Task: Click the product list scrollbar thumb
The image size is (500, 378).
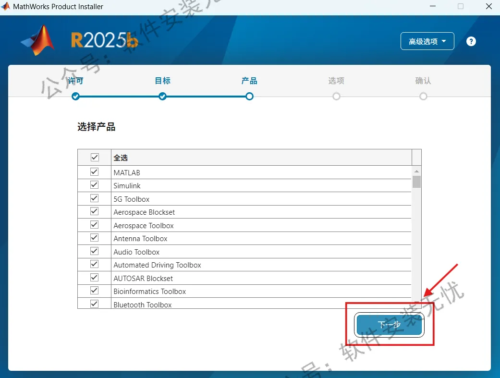Action: point(416,182)
